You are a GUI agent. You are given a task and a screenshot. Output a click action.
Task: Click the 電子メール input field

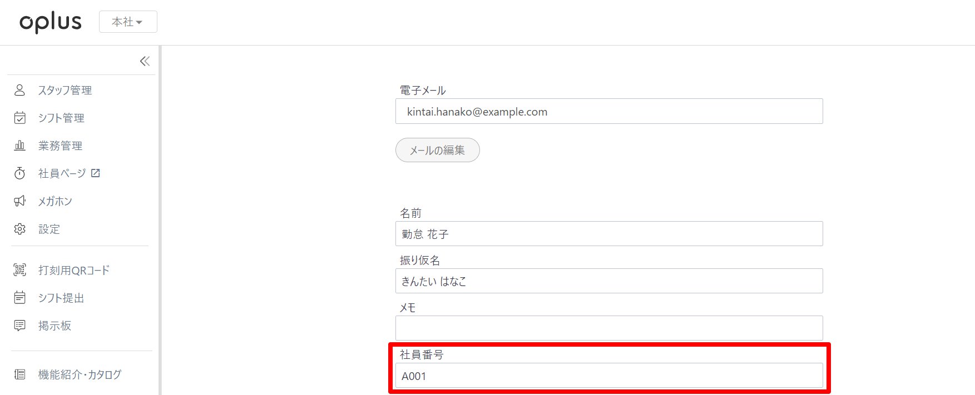click(x=609, y=111)
